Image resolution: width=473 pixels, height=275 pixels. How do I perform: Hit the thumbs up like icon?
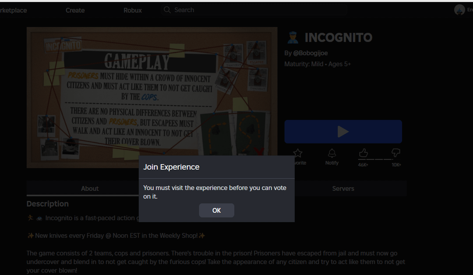click(363, 153)
